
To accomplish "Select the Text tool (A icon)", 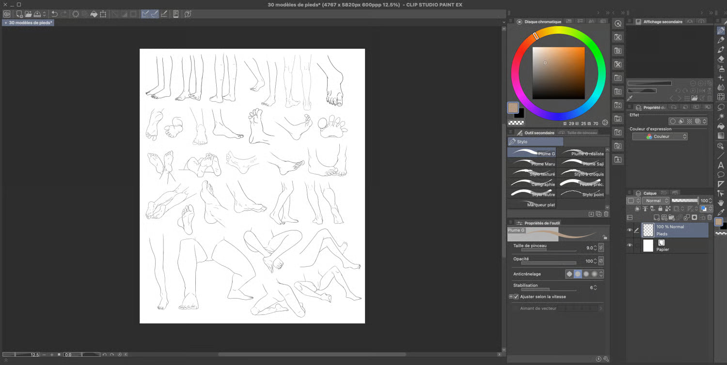I will coord(721,165).
